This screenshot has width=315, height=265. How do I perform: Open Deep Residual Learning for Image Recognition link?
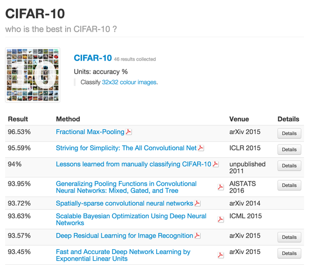[x=124, y=236]
